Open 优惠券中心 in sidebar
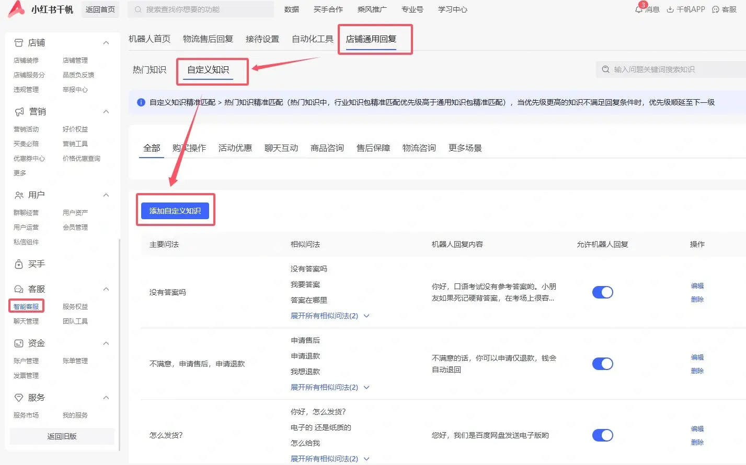746x465 pixels. pos(29,159)
